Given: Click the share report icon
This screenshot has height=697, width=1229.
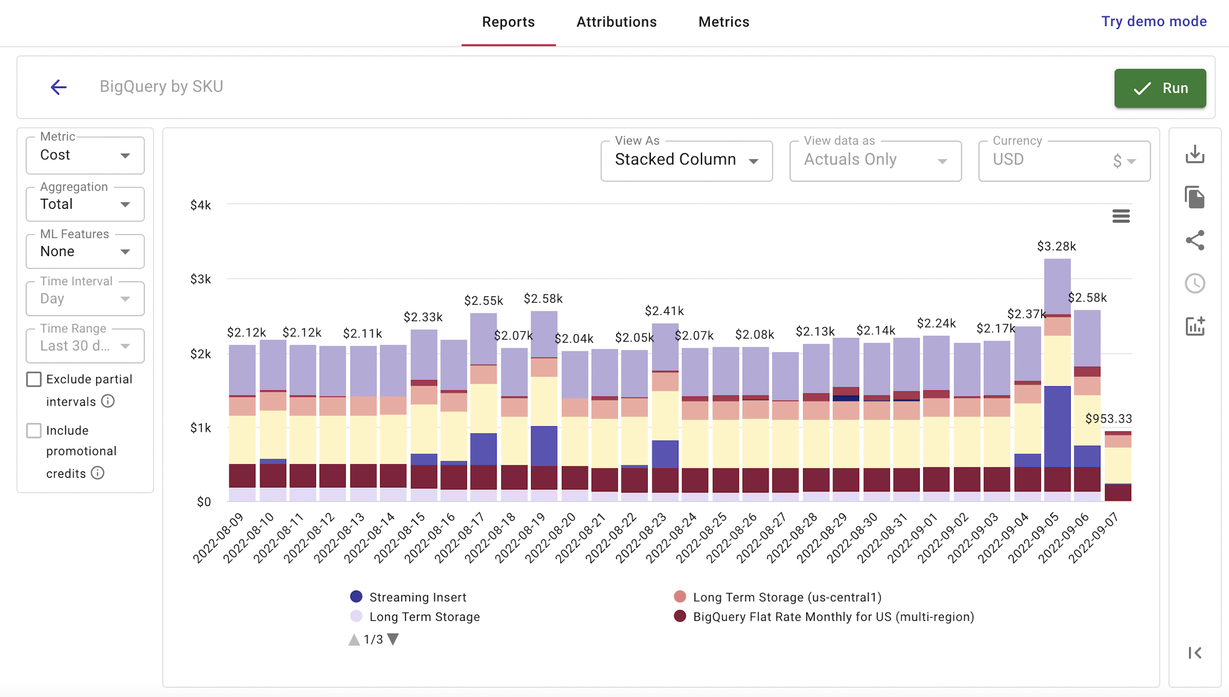Looking at the screenshot, I should pos(1195,240).
